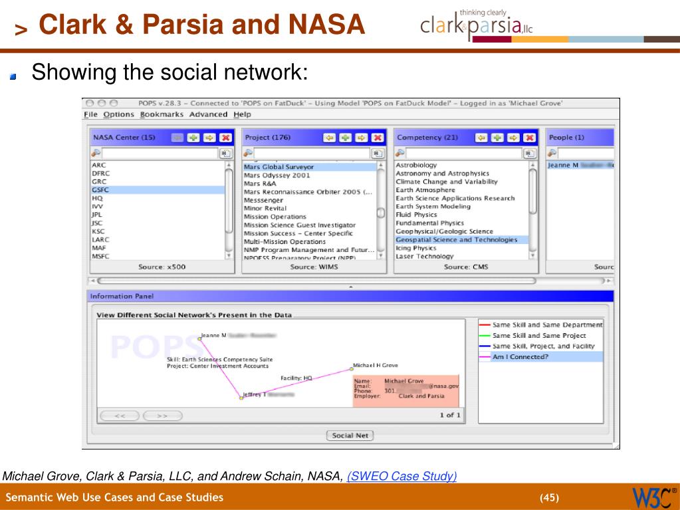Open the Advanced menu
Image resolution: width=680 pixels, height=510 pixels.
tap(209, 114)
